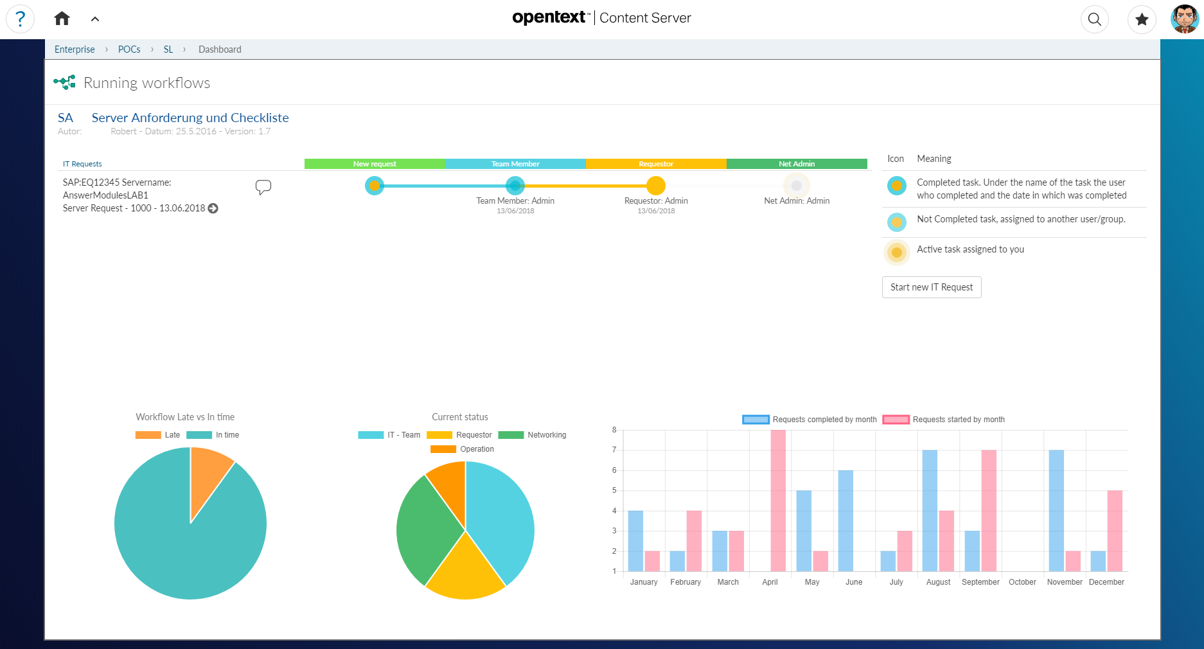The image size is (1204, 649).
Task: Click the 'Workflow Late vs In time' title
Action: 185,417
